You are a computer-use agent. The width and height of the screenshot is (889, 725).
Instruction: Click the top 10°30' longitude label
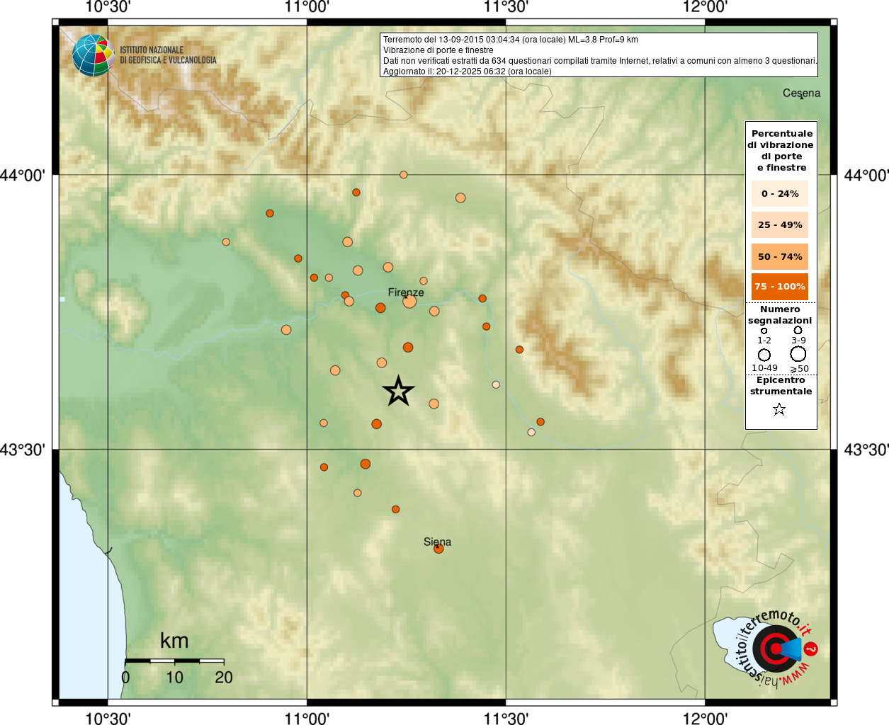108,7
